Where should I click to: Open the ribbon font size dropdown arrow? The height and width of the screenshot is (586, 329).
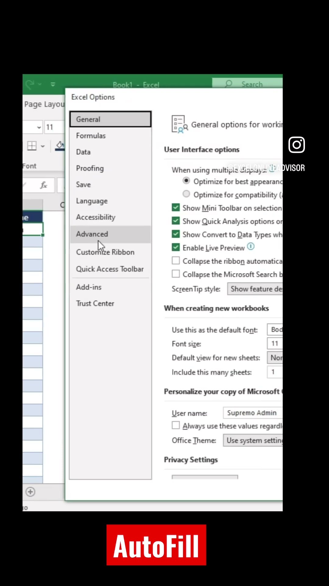point(39,127)
